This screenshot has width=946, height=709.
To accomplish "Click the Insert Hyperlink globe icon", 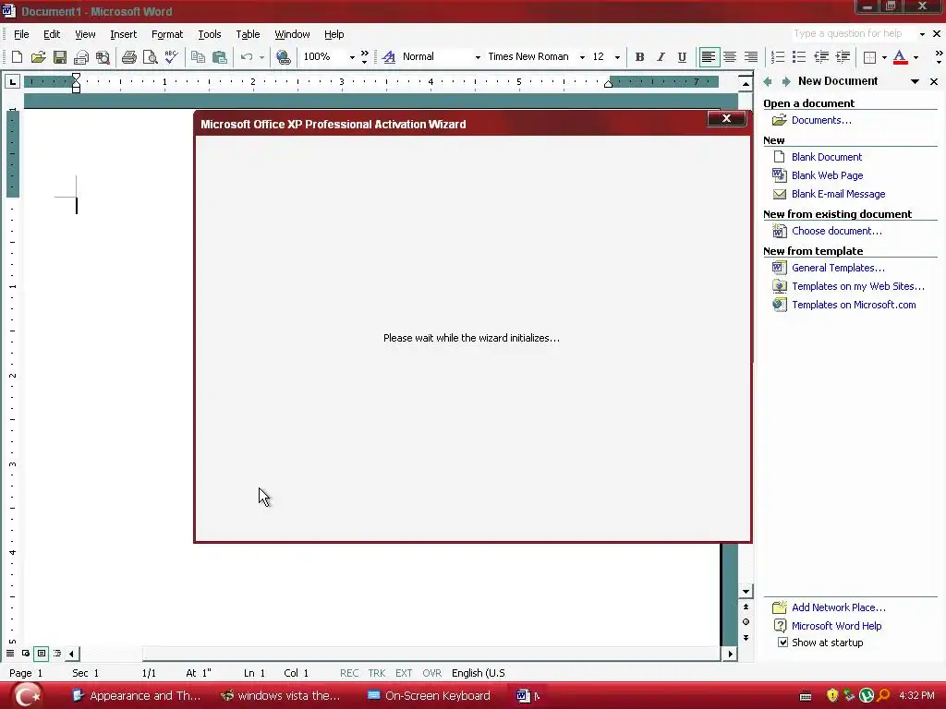I will pyautogui.click(x=283, y=56).
